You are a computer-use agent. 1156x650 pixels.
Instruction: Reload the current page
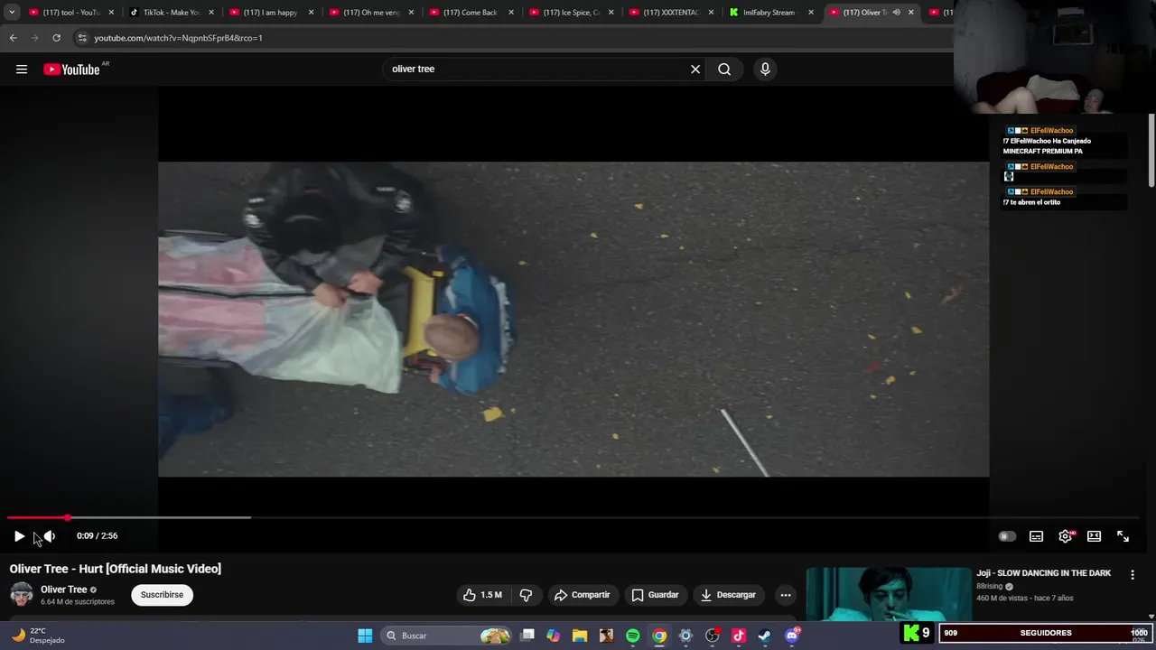pos(56,38)
